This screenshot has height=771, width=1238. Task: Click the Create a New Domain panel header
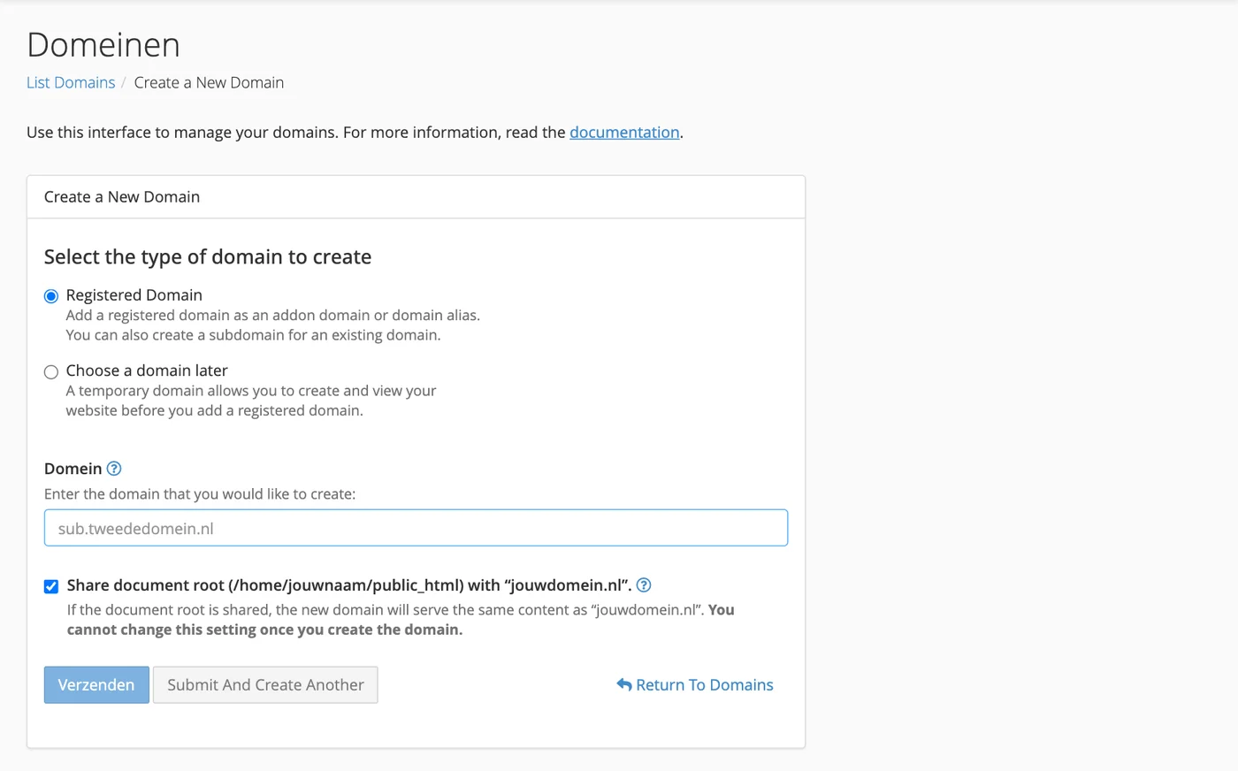coord(416,197)
